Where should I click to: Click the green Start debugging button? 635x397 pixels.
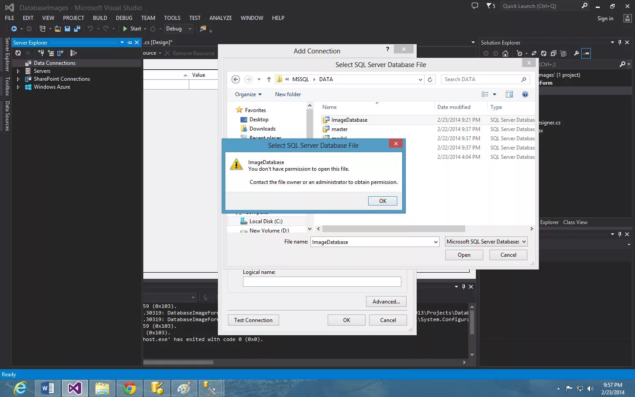(132, 29)
